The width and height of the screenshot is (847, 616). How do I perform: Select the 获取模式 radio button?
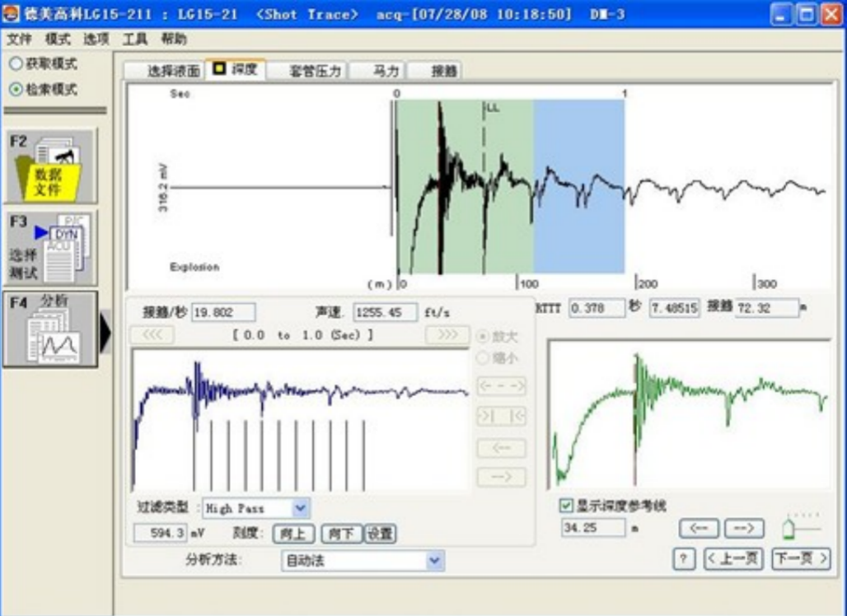tap(15, 64)
